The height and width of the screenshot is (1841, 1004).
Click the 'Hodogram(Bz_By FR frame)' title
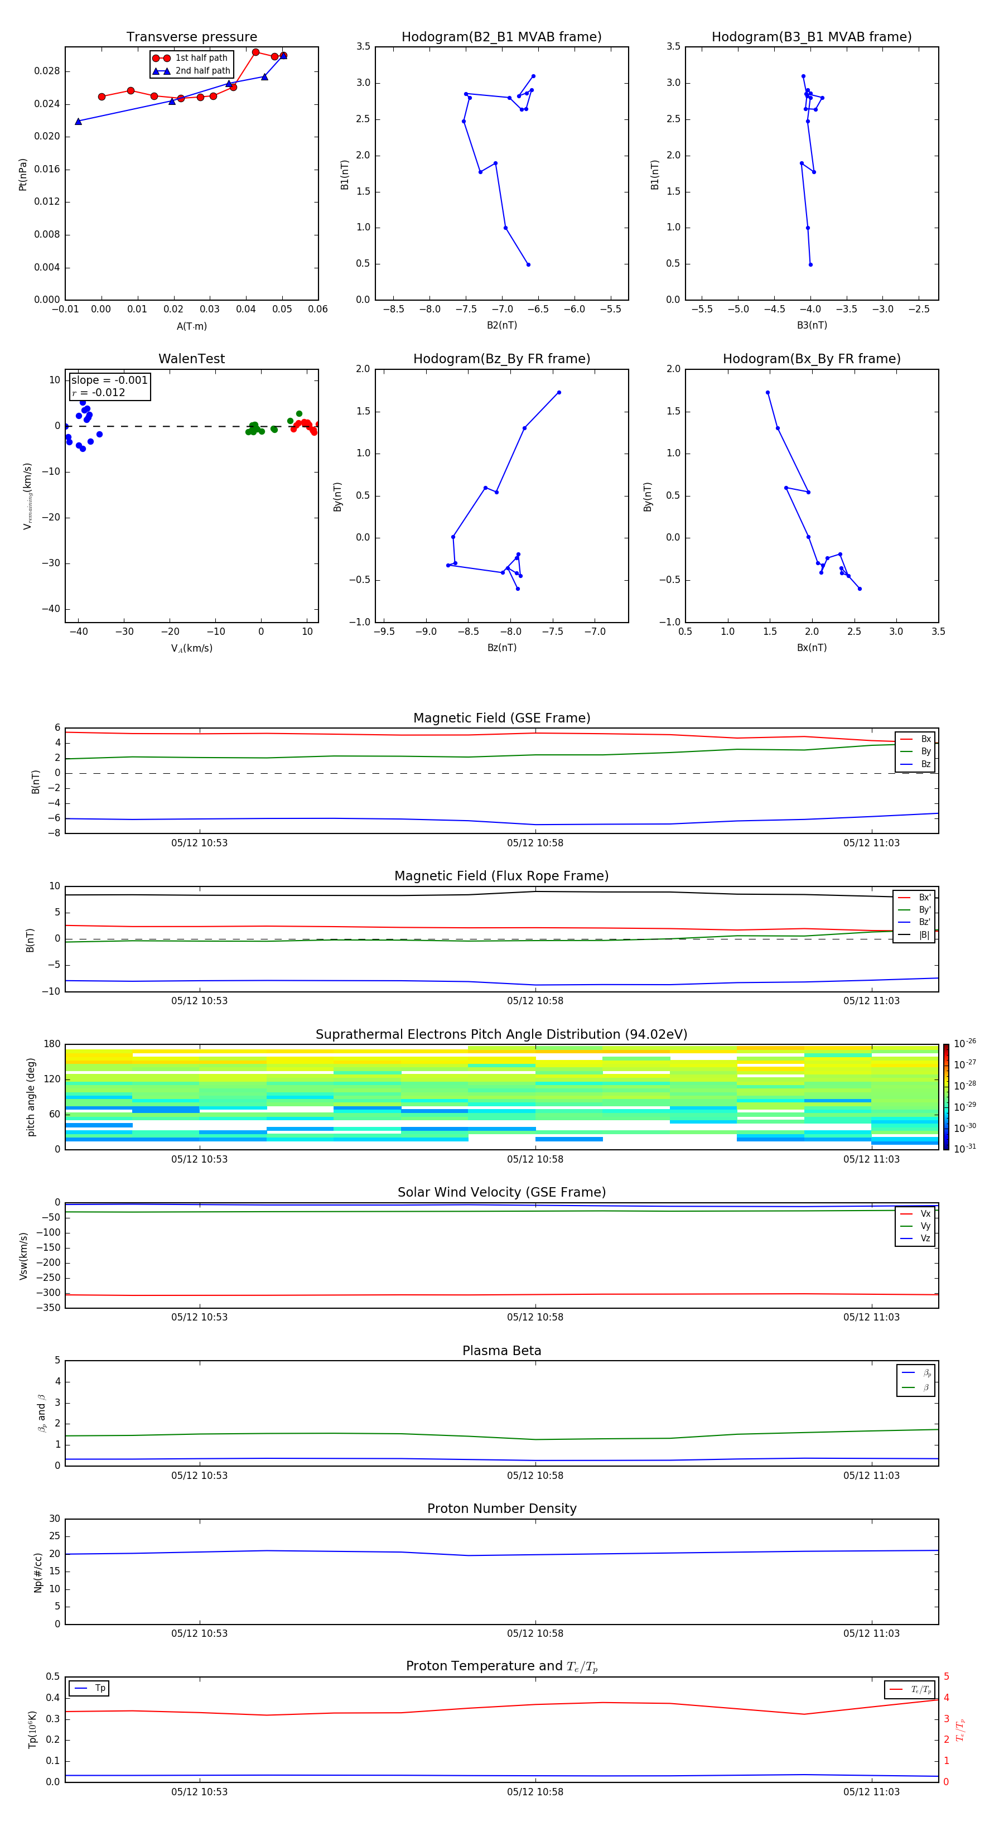(501, 359)
